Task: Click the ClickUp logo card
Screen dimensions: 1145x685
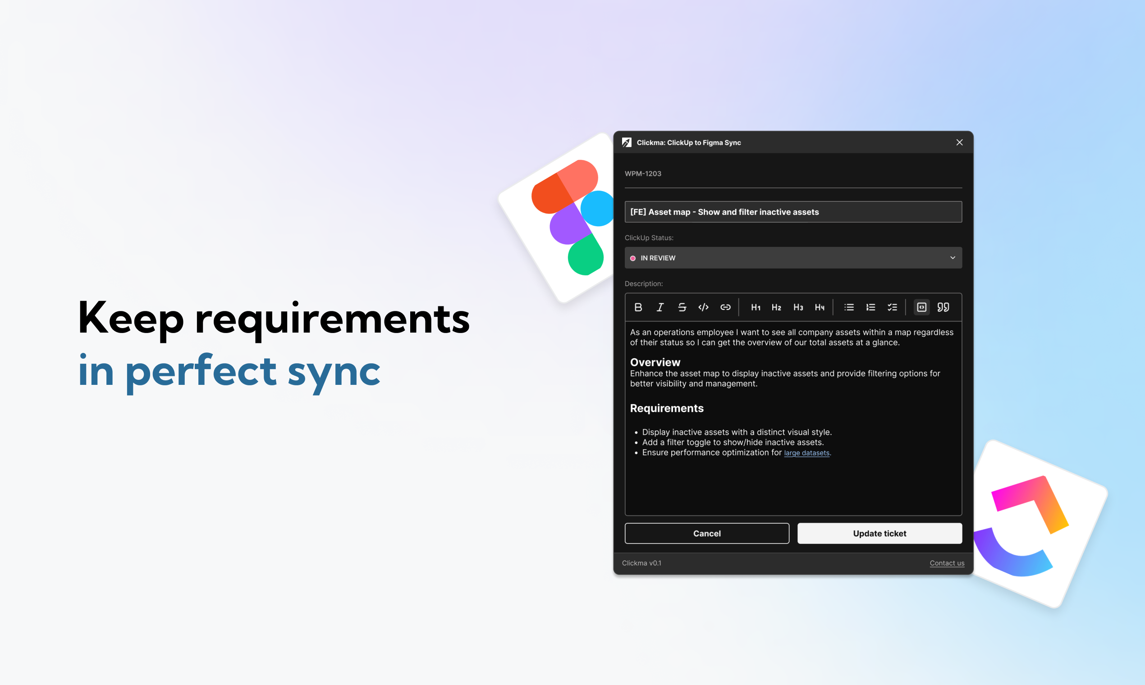Action: point(1040,525)
